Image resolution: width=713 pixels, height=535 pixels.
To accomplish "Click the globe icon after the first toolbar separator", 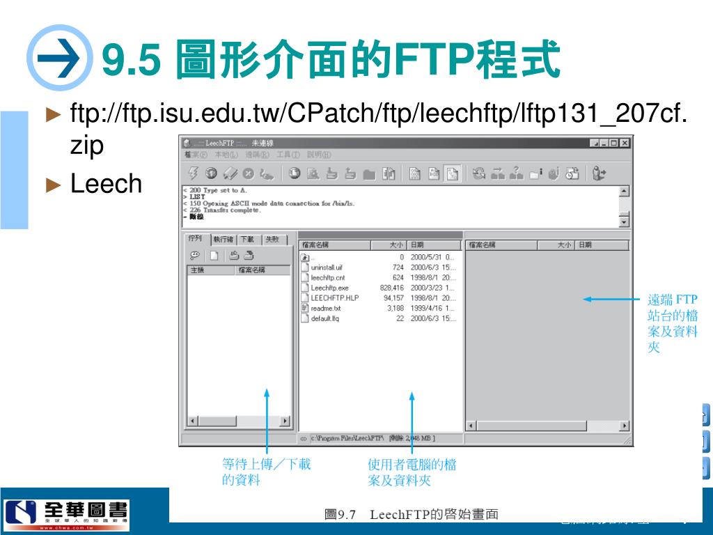I will (x=295, y=173).
